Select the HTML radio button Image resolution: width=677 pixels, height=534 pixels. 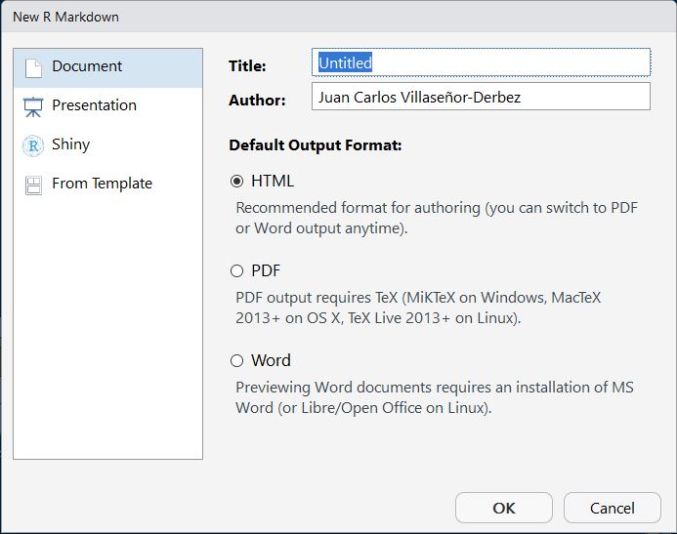[x=236, y=182]
